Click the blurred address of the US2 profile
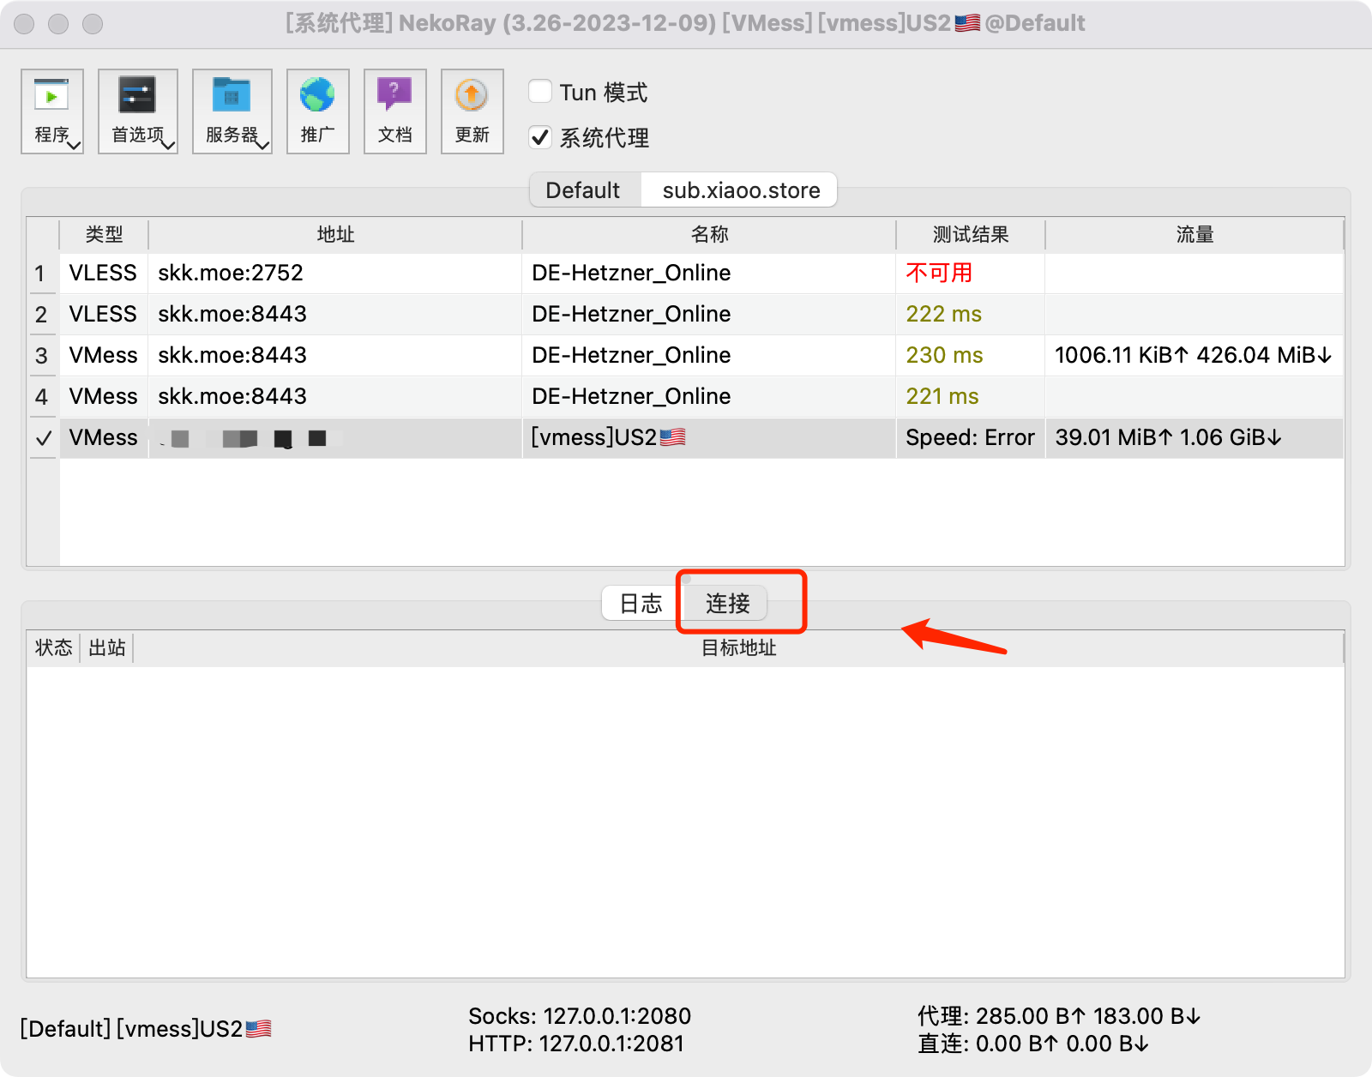This screenshot has height=1077, width=1372. coord(335,437)
